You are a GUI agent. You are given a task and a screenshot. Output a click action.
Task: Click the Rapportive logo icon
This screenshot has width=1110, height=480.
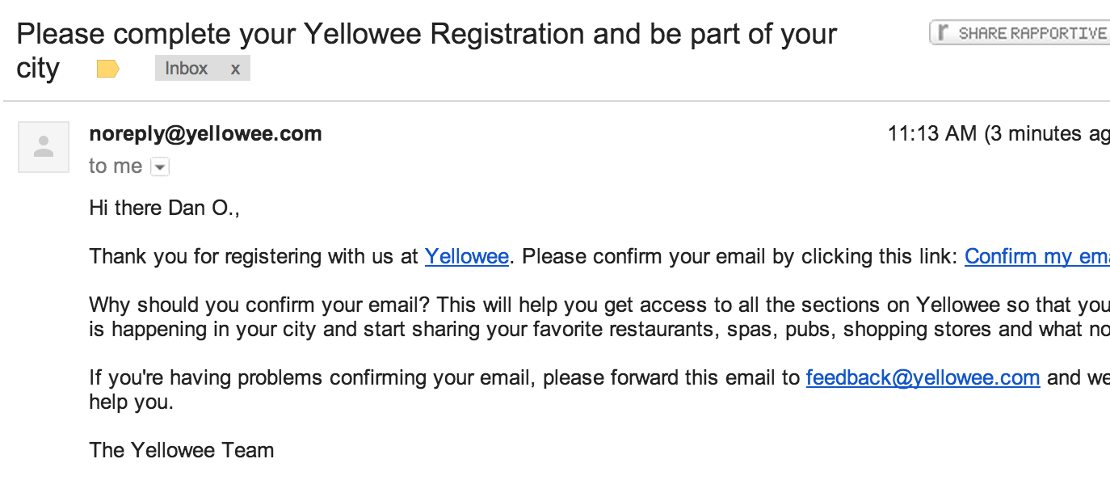943,33
